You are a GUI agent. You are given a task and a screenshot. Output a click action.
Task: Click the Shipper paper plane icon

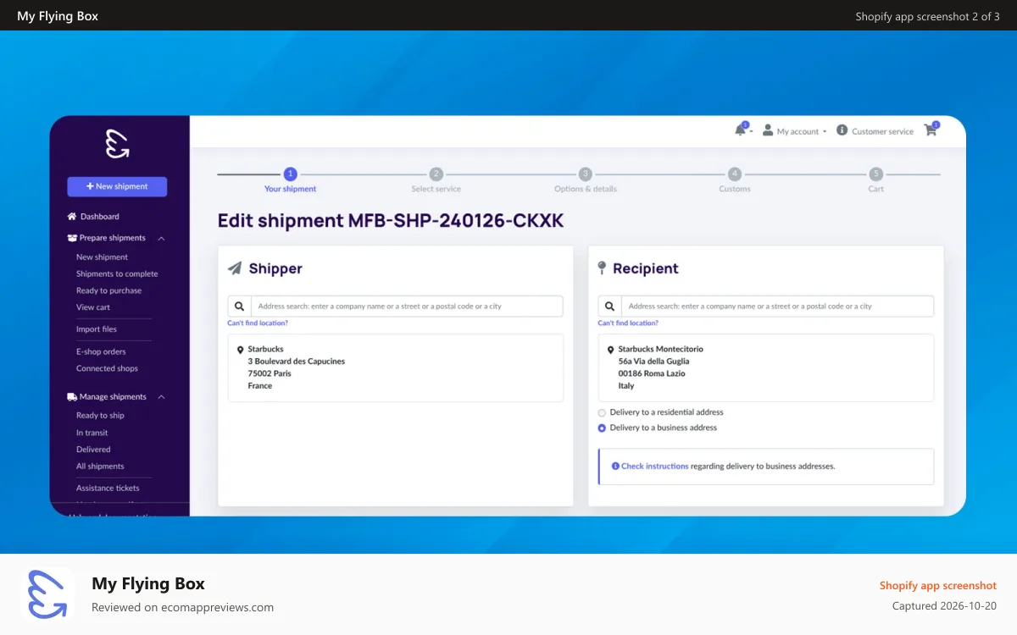[x=235, y=268]
